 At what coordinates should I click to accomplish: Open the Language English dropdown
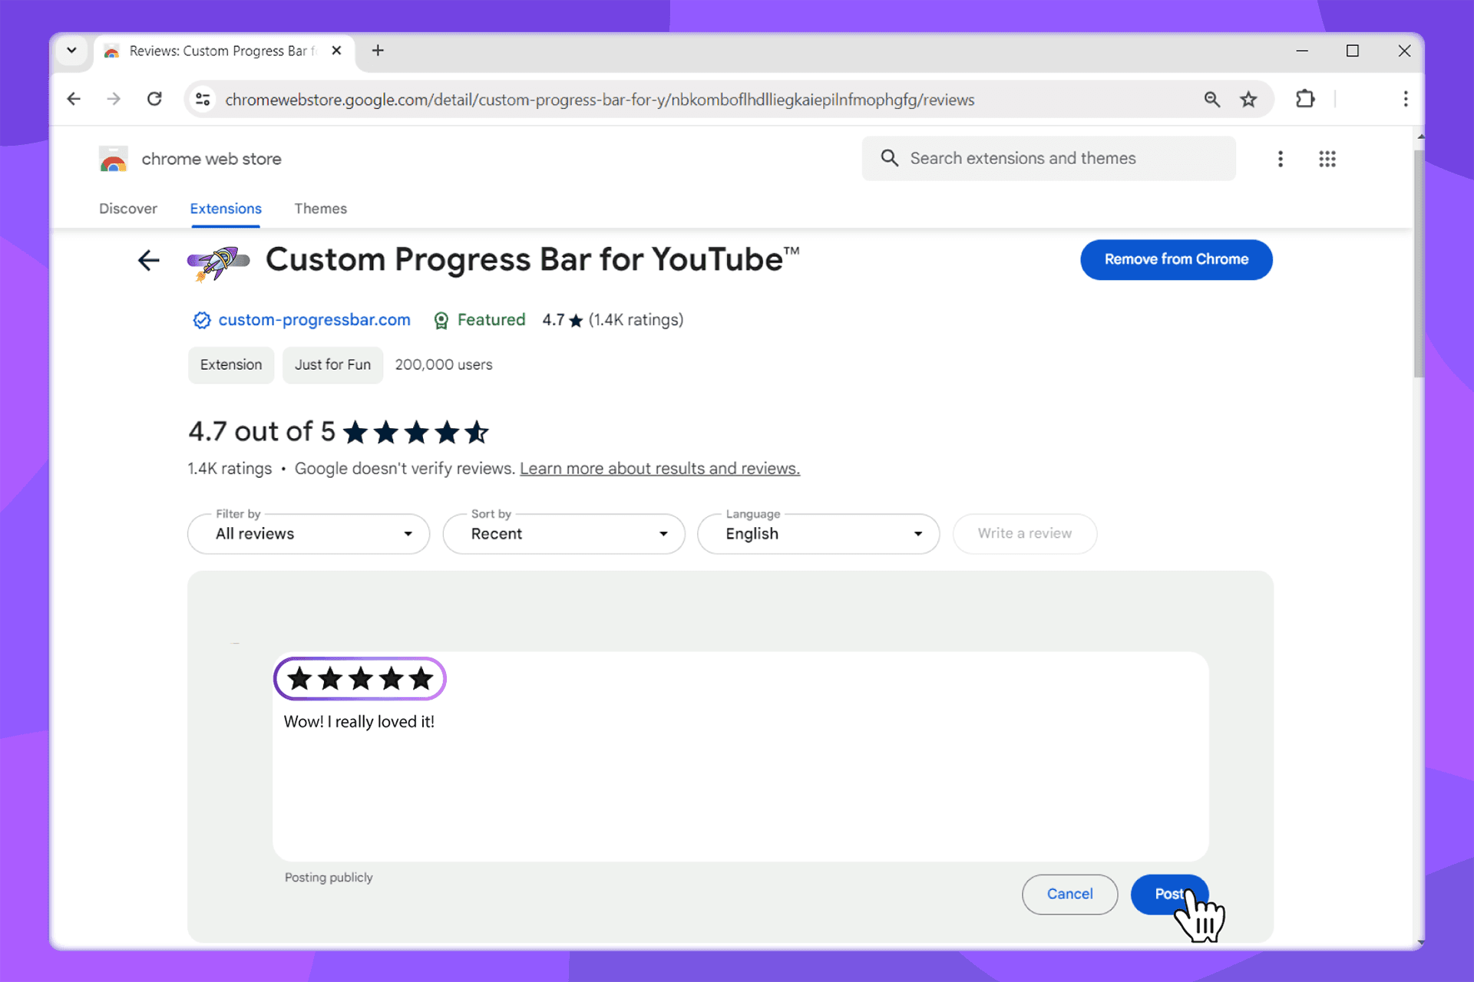tap(818, 534)
